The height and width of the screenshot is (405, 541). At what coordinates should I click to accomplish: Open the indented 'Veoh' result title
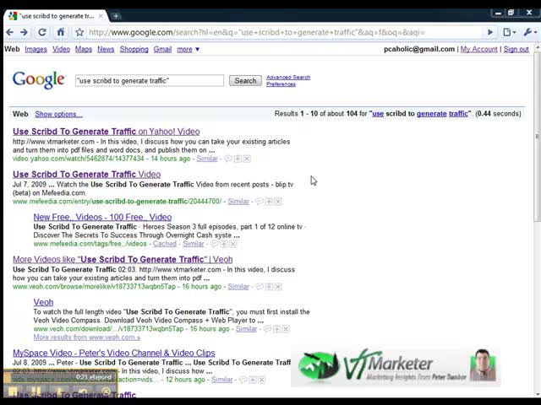click(43, 302)
